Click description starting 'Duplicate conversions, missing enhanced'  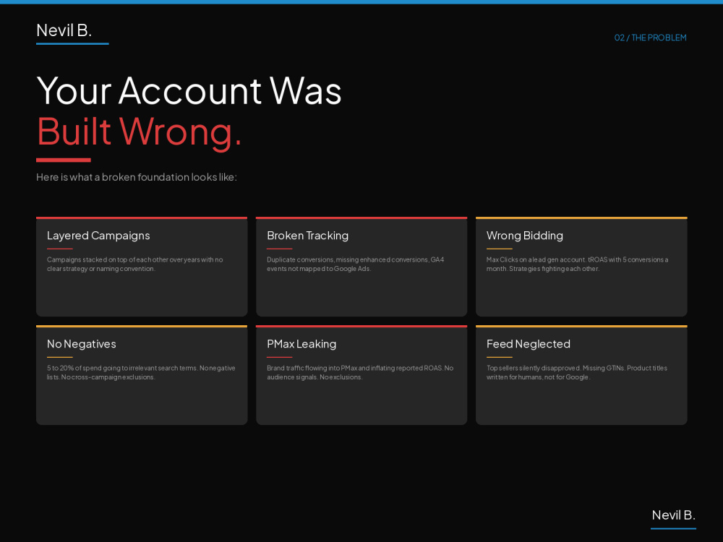[x=356, y=264]
